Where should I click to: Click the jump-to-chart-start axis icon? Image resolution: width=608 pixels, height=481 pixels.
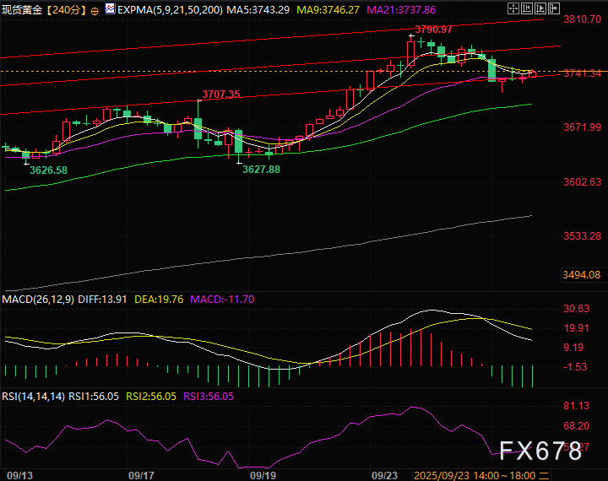click(x=527, y=8)
